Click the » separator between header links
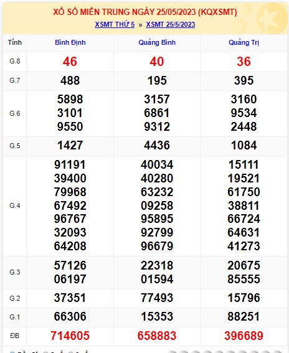This screenshot has height=353, width=289. (140, 25)
